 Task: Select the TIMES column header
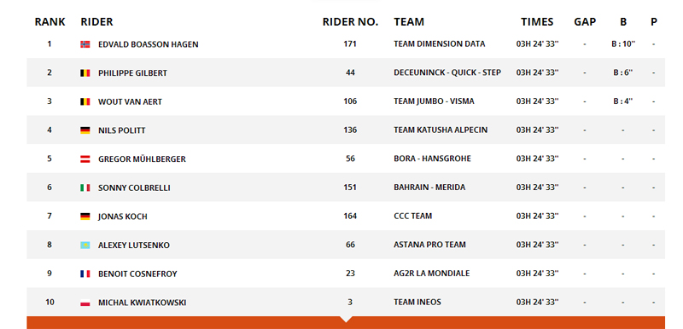(x=537, y=21)
